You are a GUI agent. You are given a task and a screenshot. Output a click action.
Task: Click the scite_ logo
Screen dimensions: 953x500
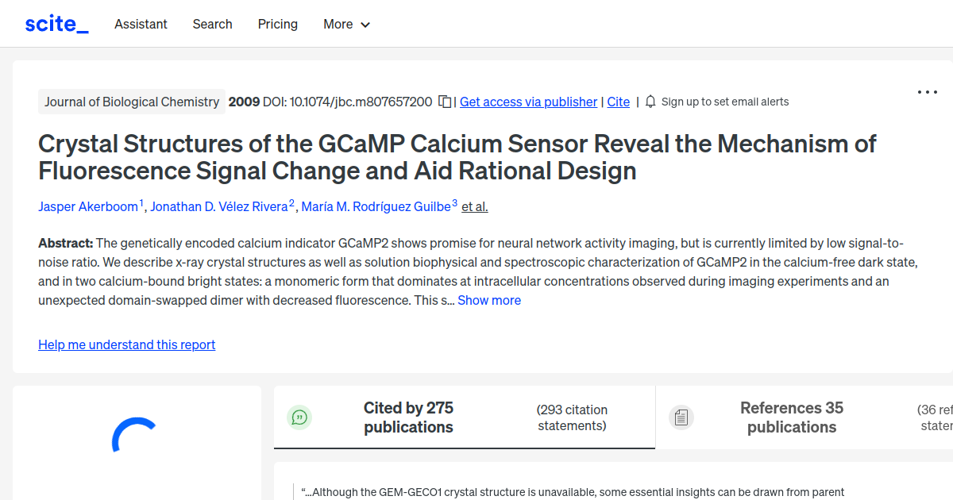[x=56, y=23]
